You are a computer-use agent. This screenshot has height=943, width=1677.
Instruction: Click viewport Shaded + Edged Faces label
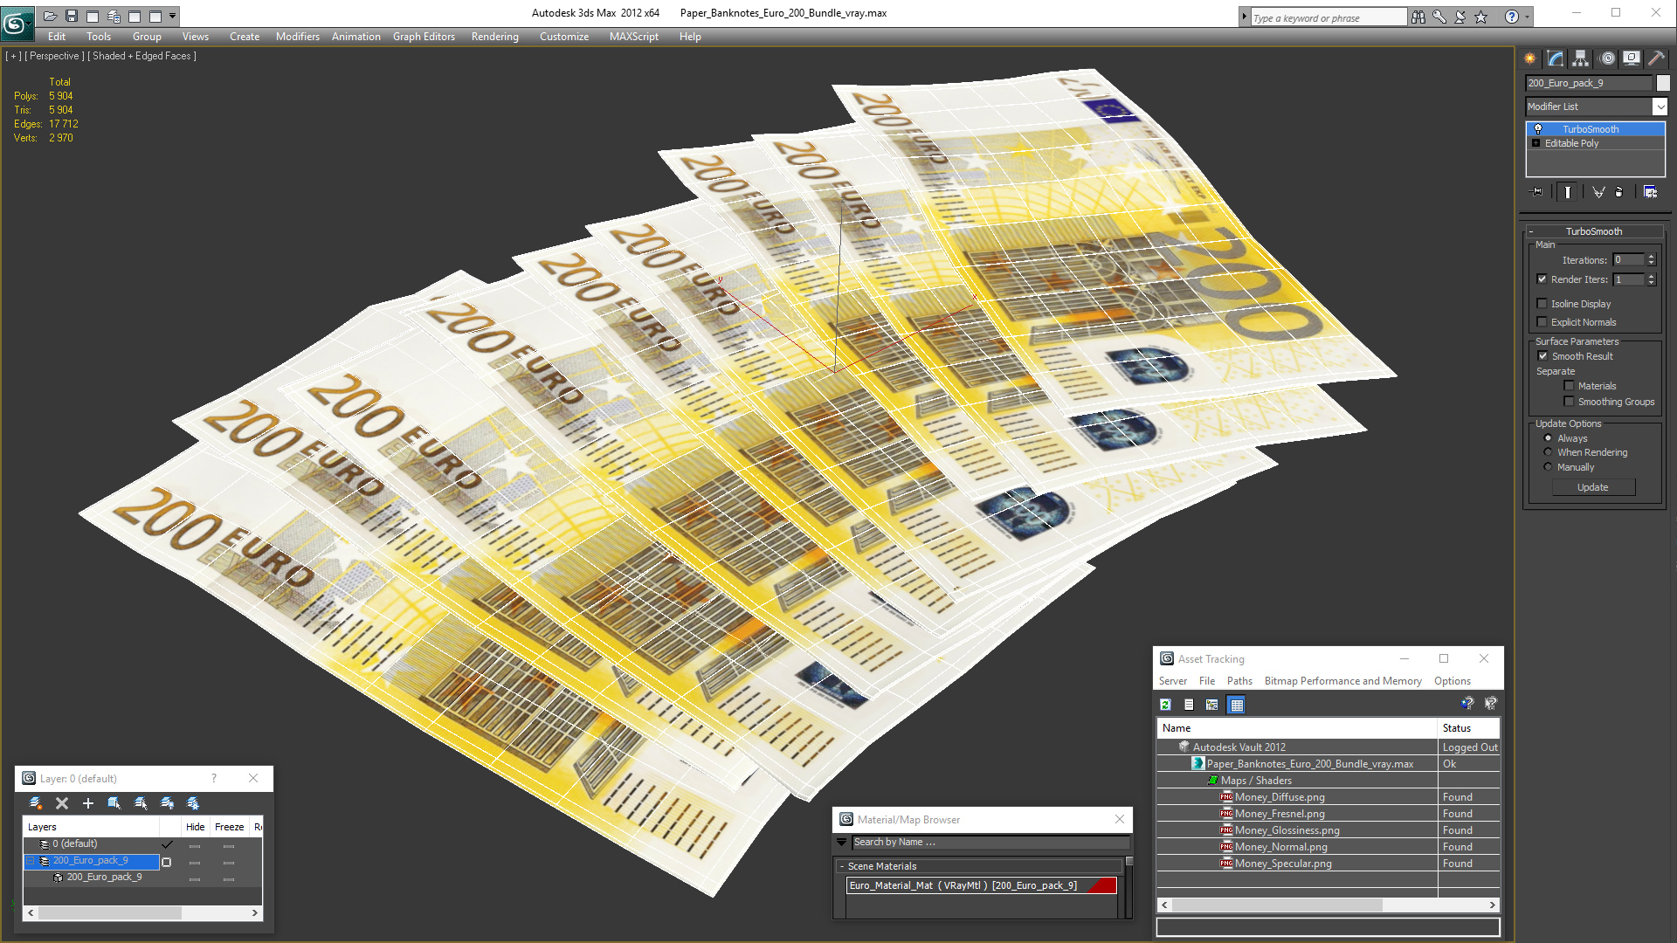point(143,56)
